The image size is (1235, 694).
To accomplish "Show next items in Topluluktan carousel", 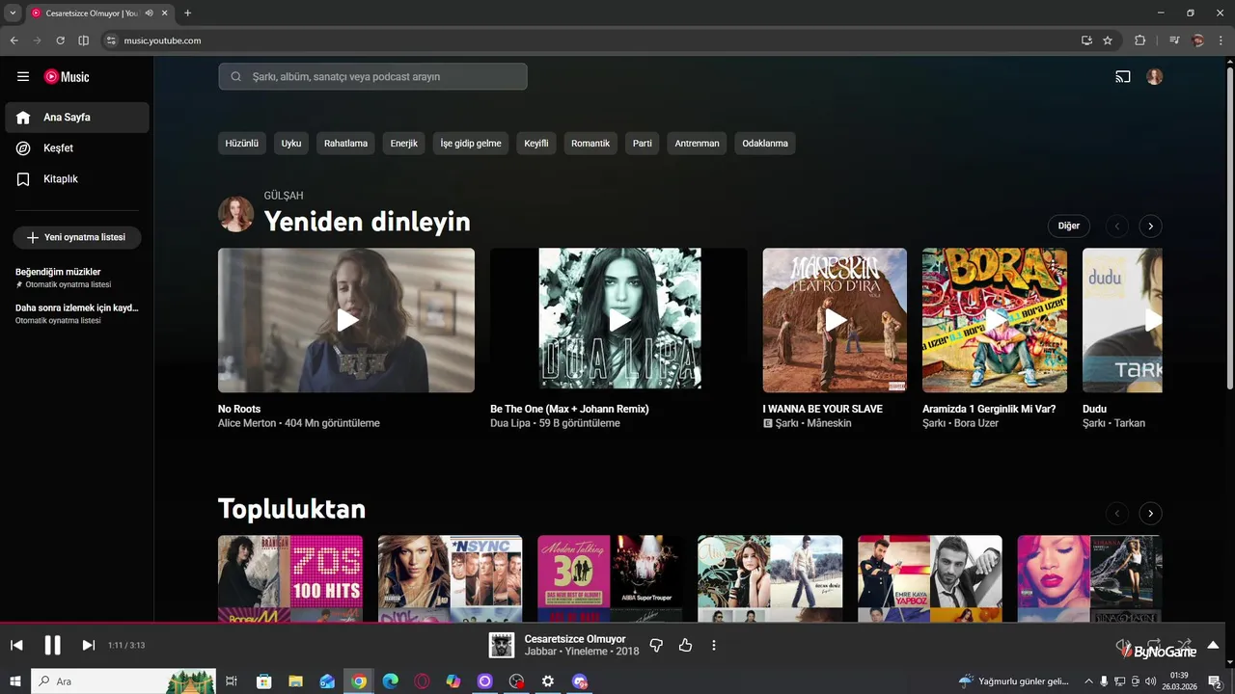I will point(1150,514).
